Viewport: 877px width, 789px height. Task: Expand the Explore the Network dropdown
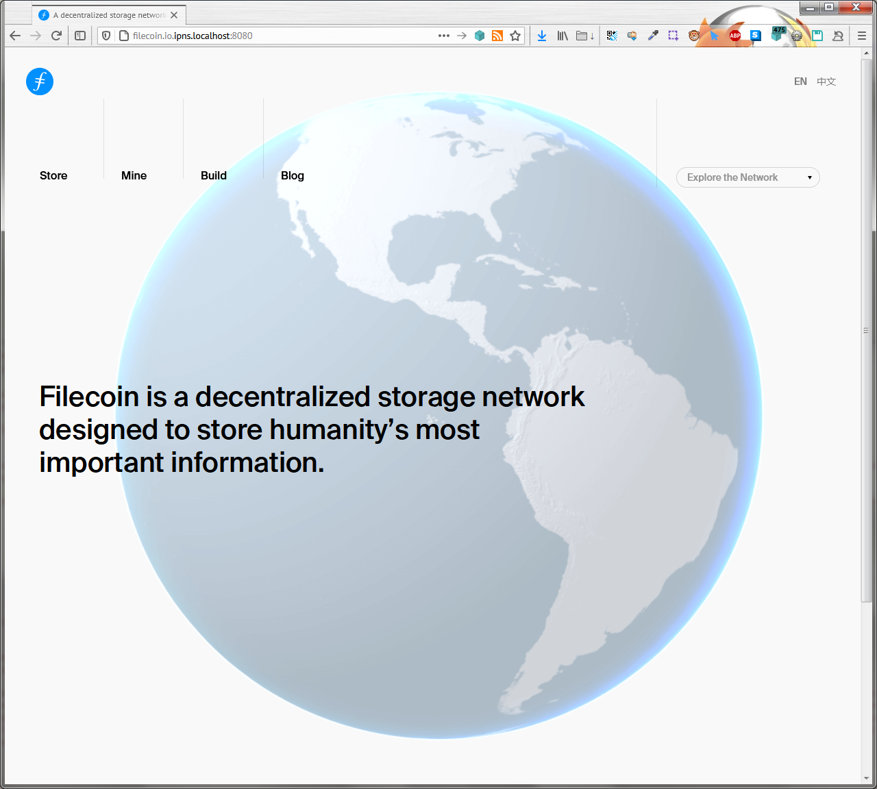click(x=748, y=177)
